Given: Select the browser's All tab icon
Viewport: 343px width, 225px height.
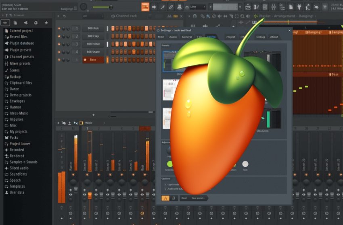Looking at the screenshot, I should pyautogui.click(x=5, y=22).
